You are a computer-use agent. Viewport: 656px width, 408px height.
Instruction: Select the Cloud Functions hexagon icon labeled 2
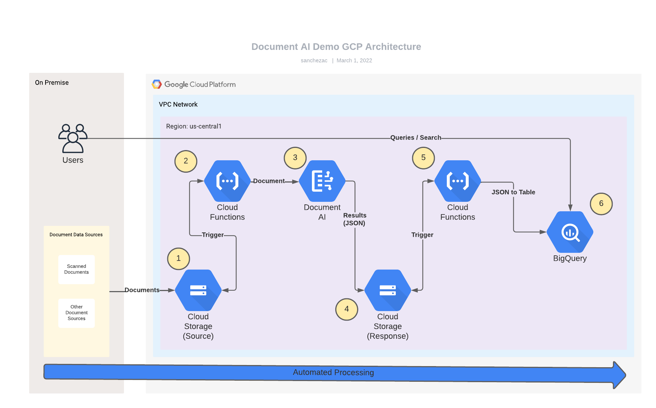click(x=227, y=181)
